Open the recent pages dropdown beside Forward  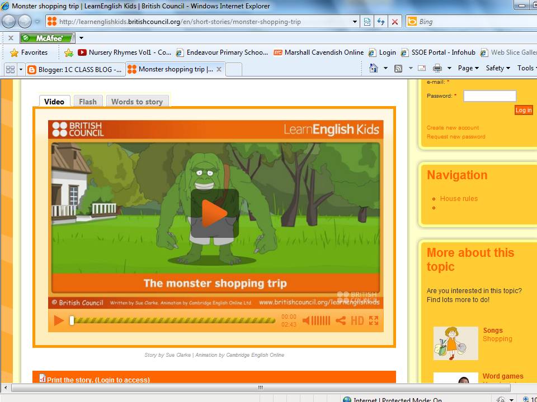pyautogui.click(x=37, y=22)
